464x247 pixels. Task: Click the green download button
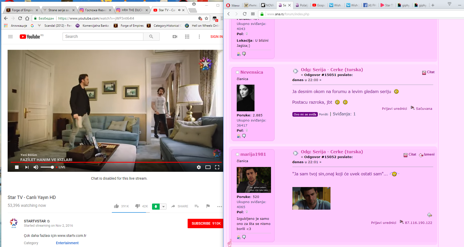coord(156,207)
